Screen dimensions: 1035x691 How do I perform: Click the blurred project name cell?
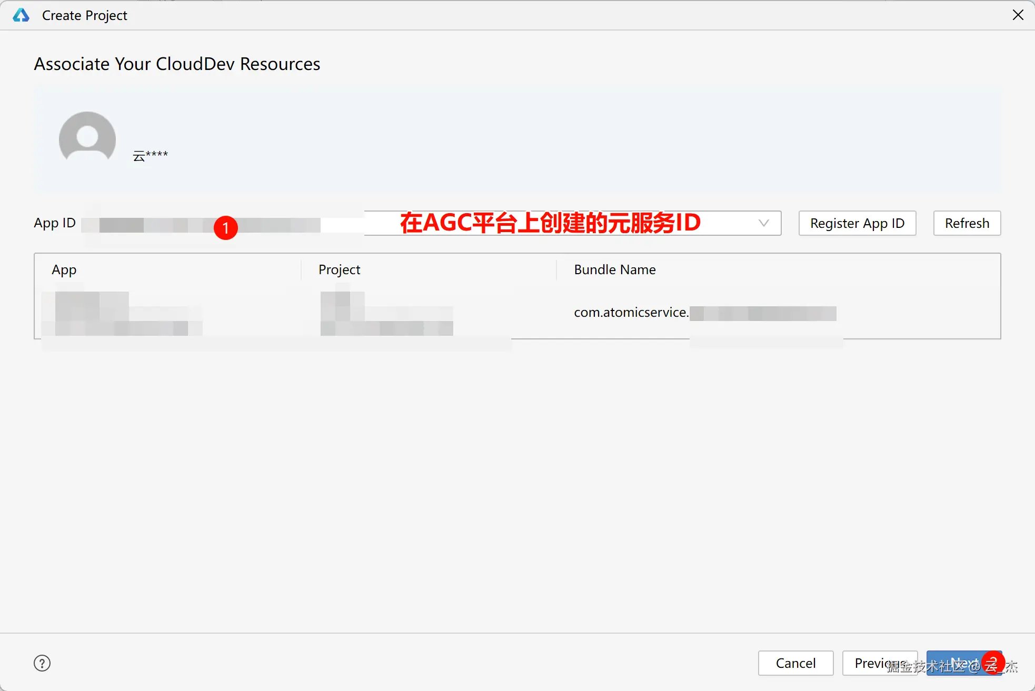pyautogui.click(x=386, y=314)
